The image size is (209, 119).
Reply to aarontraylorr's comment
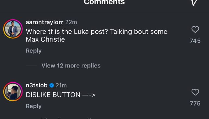pos(33,51)
